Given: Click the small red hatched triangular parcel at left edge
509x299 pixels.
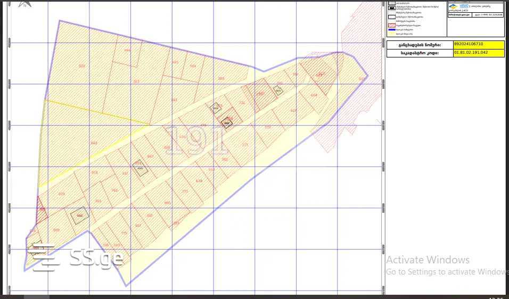Looking at the screenshot, I should tap(40, 211).
